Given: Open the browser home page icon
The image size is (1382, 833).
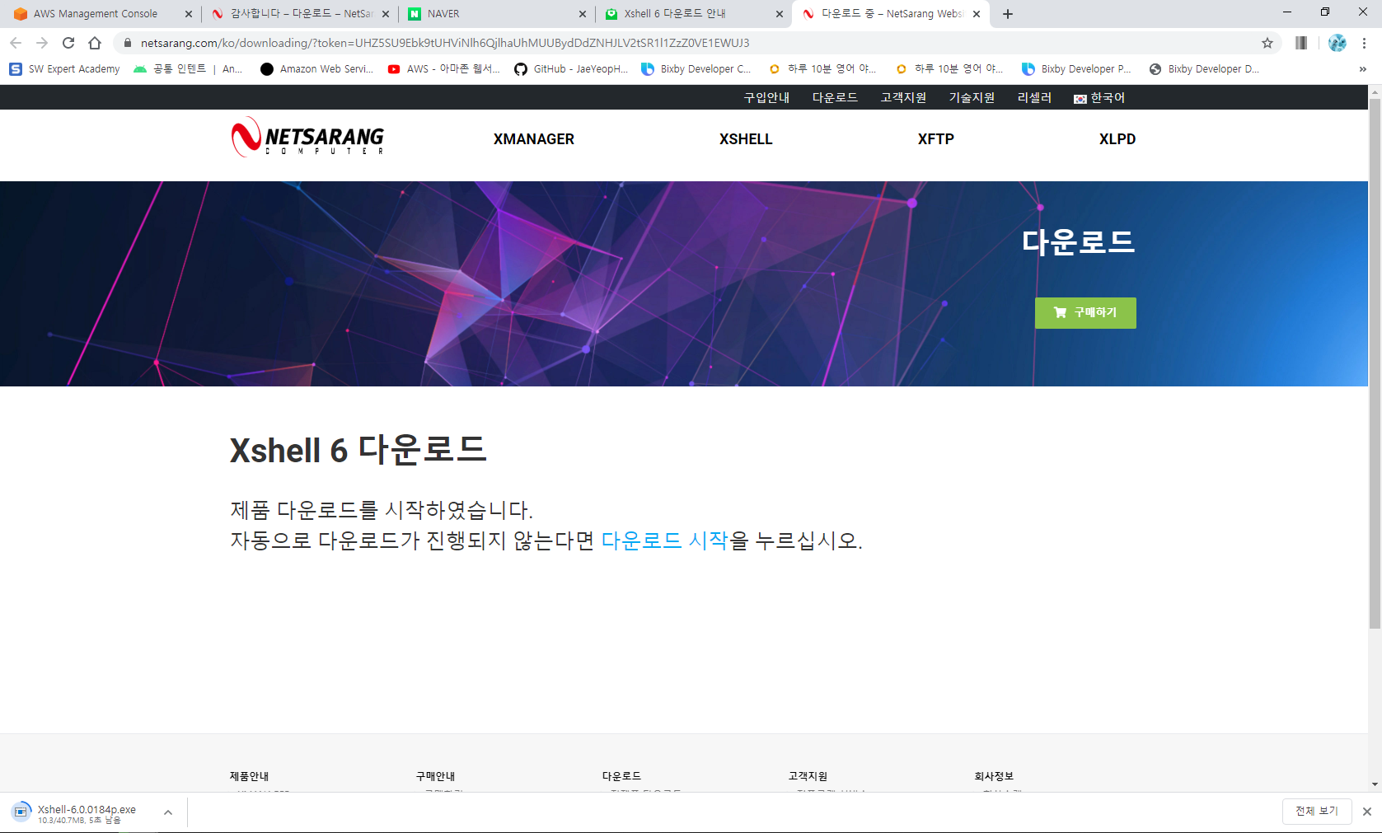Looking at the screenshot, I should 95,43.
